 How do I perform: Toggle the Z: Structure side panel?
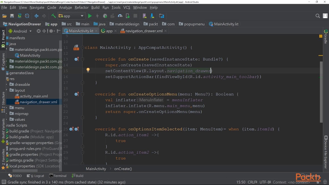click(3, 102)
